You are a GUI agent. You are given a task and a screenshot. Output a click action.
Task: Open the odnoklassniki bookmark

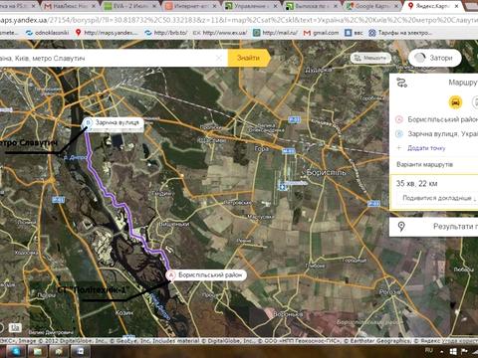tap(47, 33)
